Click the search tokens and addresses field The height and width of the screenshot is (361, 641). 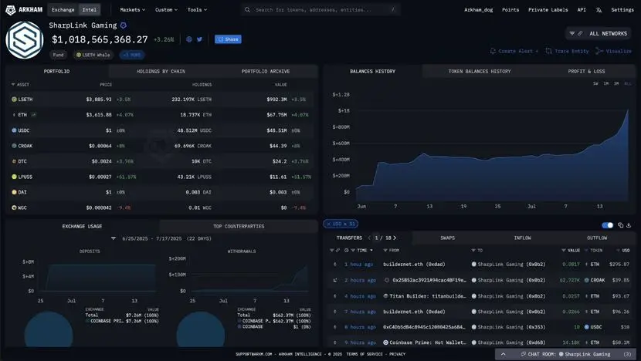[x=320, y=9]
